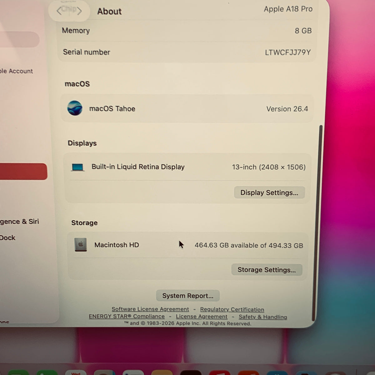This screenshot has height=375, width=375.
Task: Select the Intelligence & Siri sidebar item
Action: point(19,222)
